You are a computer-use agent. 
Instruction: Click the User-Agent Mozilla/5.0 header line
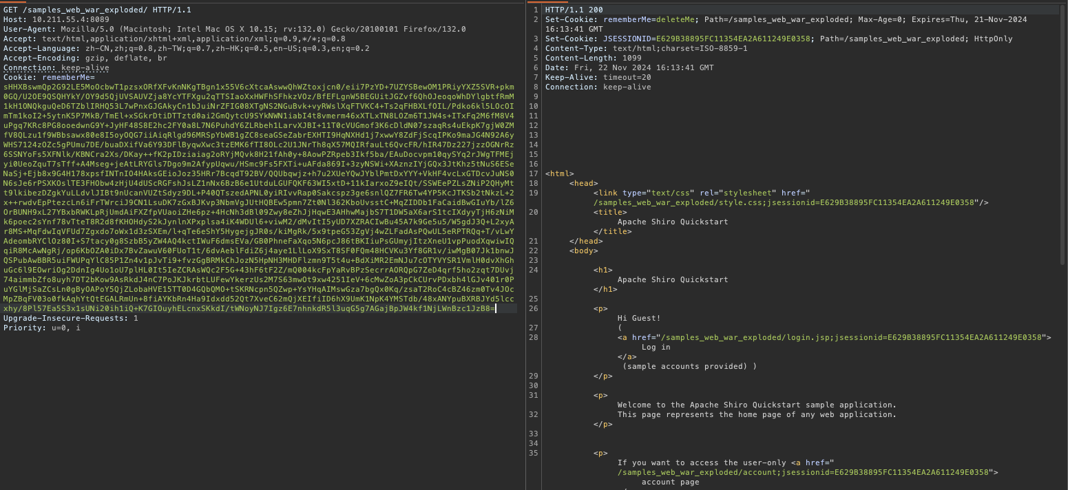click(x=234, y=29)
